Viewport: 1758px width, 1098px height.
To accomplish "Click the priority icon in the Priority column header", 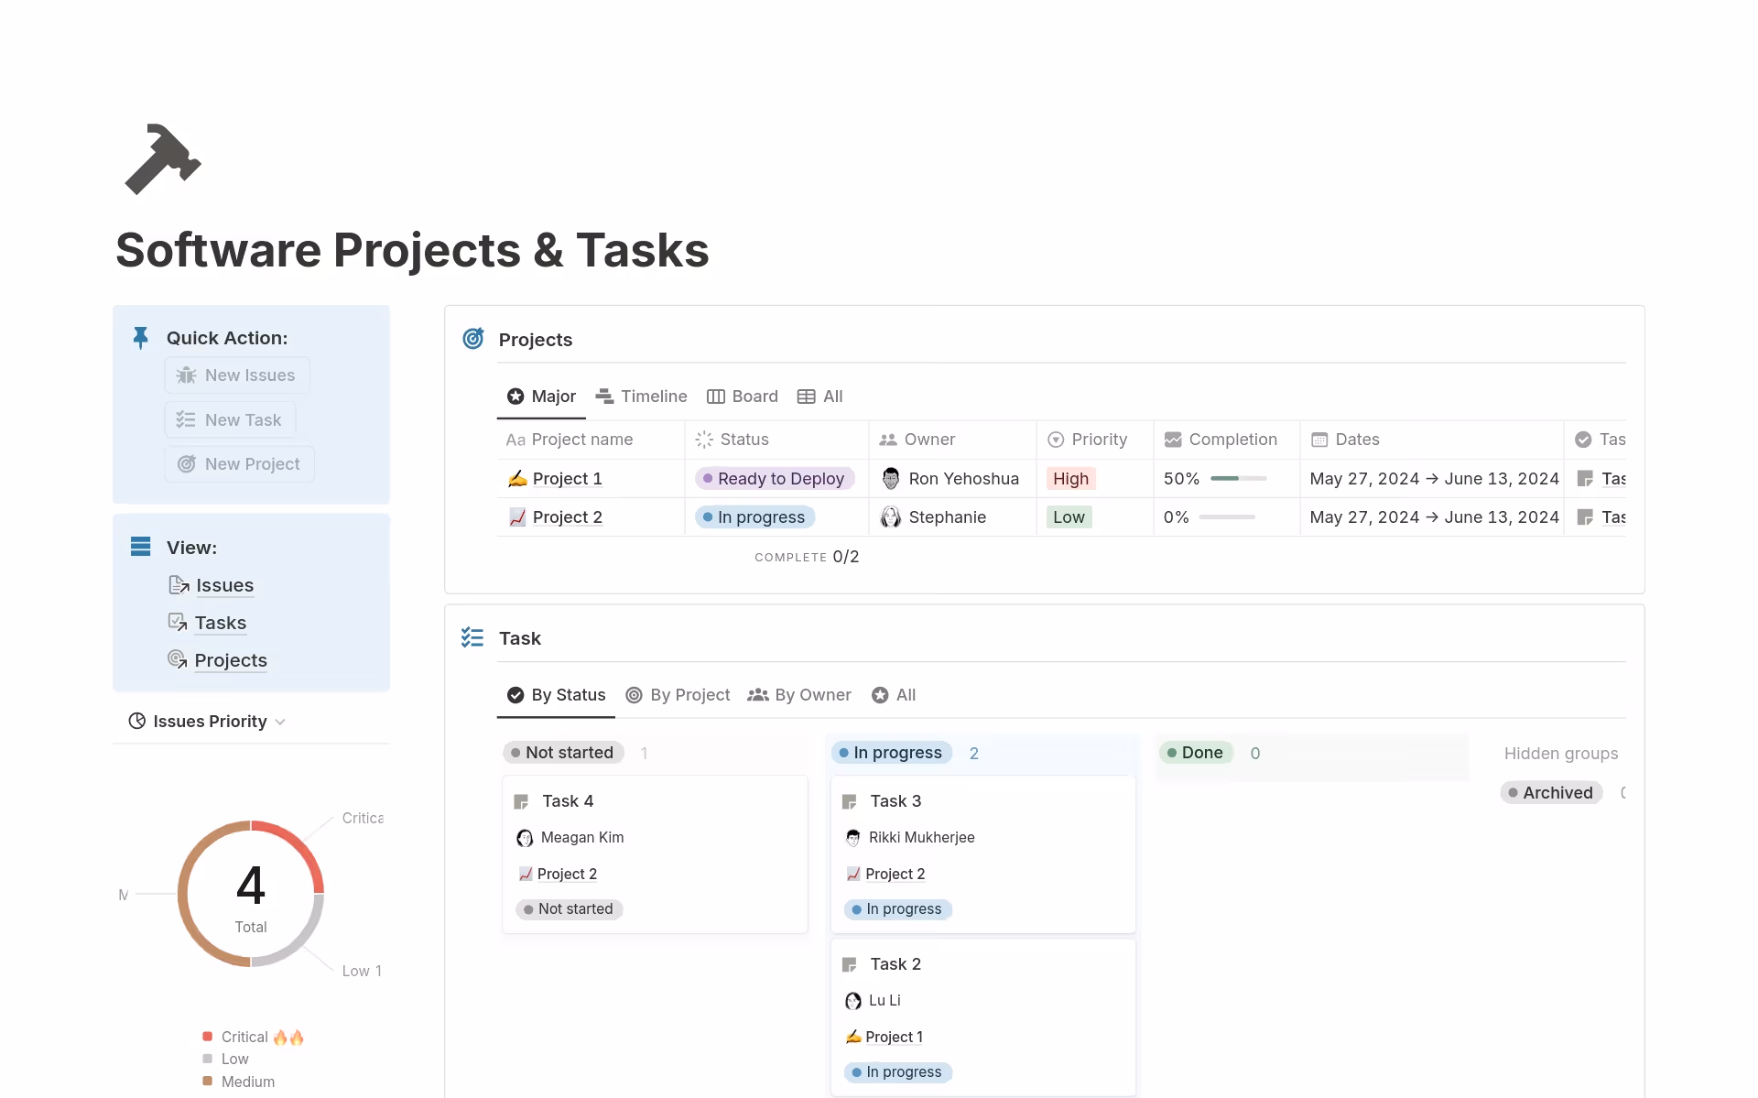I will (x=1056, y=440).
